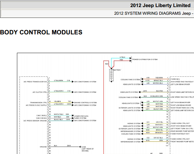Click the battery symbol in the diagram

111,75
